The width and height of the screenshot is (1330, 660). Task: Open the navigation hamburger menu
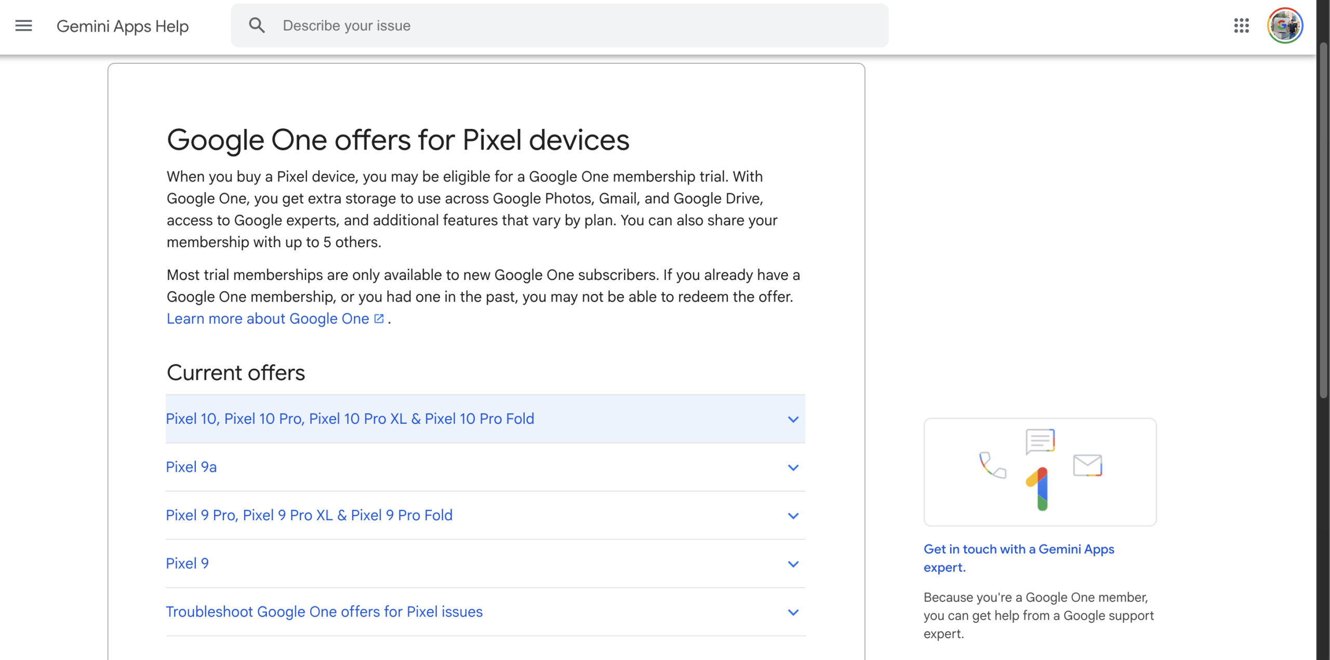point(23,25)
